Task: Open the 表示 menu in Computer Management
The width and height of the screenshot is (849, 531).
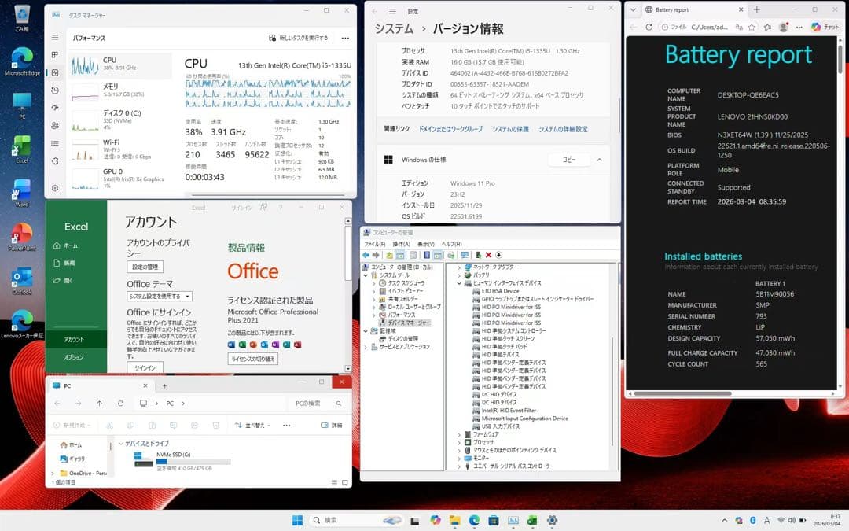Action: click(x=425, y=245)
